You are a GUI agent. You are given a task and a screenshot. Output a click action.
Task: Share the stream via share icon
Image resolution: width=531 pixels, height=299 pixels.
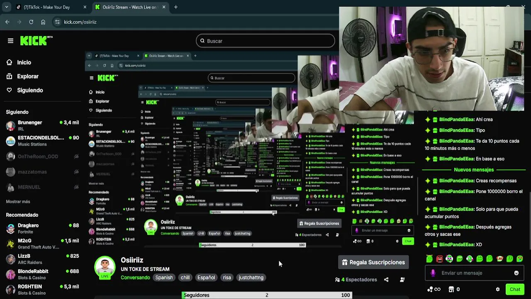(386, 279)
